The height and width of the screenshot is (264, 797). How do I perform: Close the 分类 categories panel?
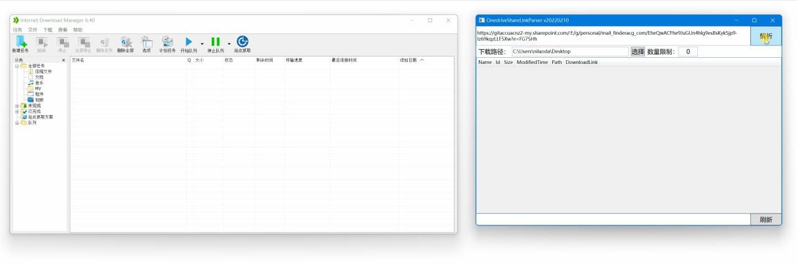pyautogui.click(x=64, y=60)
